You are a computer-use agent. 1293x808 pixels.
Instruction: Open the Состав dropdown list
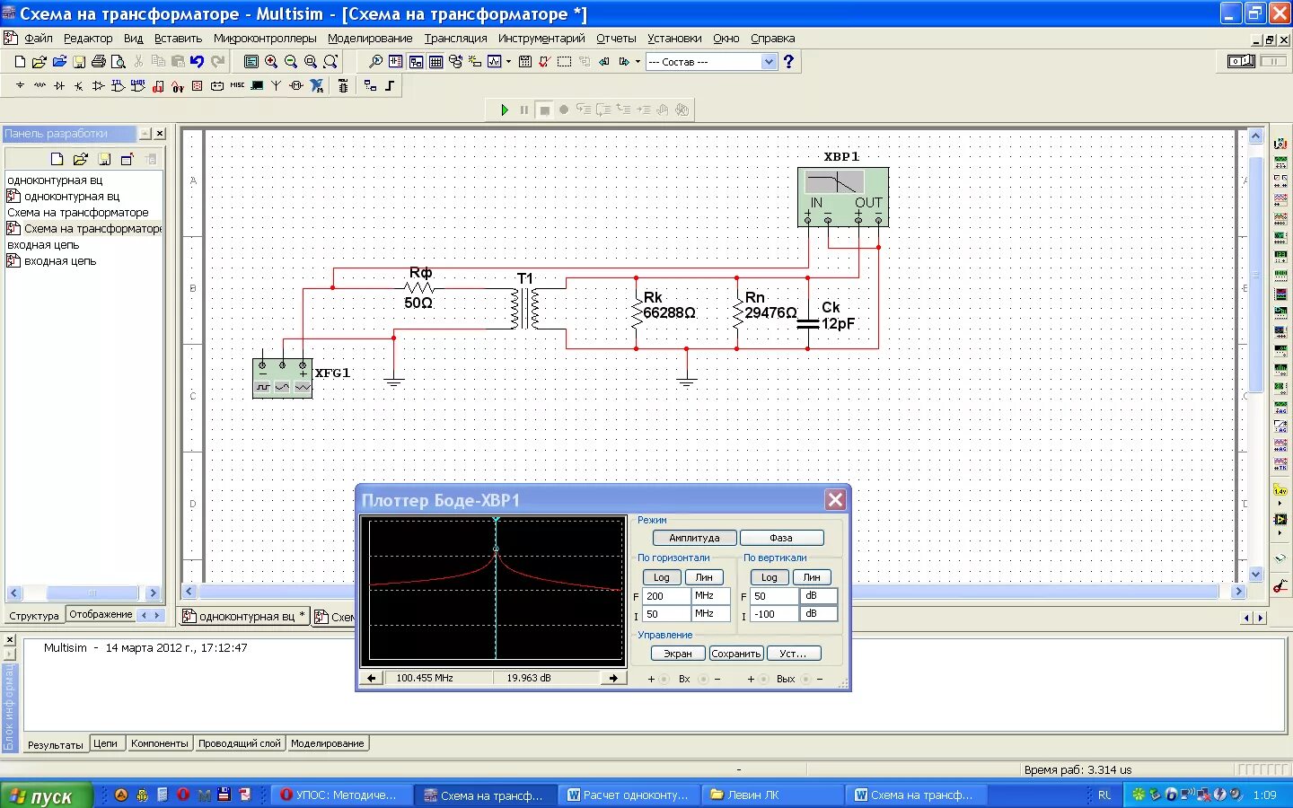pos(769,62)
